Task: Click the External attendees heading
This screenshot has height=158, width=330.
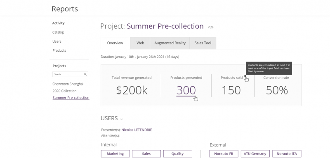Action: [x=218, y=145]
